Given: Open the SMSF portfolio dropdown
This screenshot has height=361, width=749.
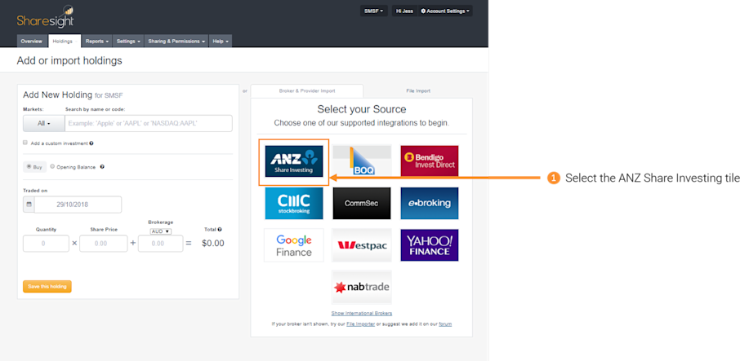Looking at the screenshot, I should coord(373,11).
